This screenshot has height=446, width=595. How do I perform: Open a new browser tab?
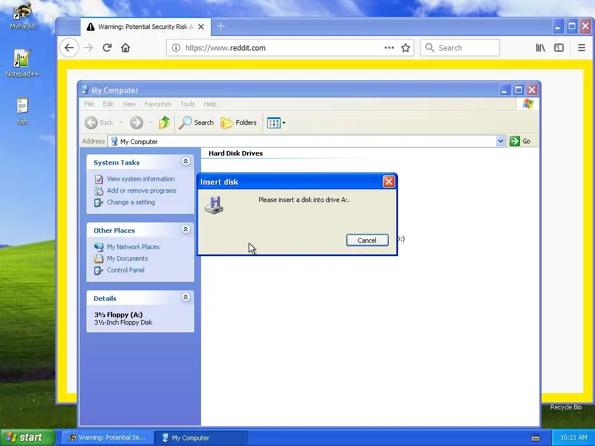(221, 27)
